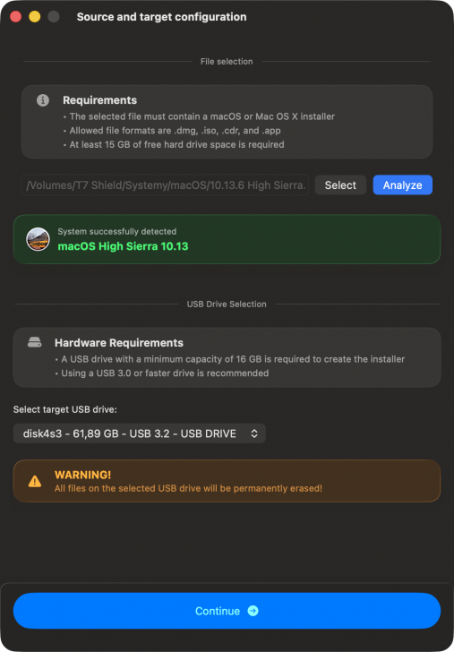Open the target USB drive dropdown
The width and height of the screenshot is (454, 652).
coord(140,433)
